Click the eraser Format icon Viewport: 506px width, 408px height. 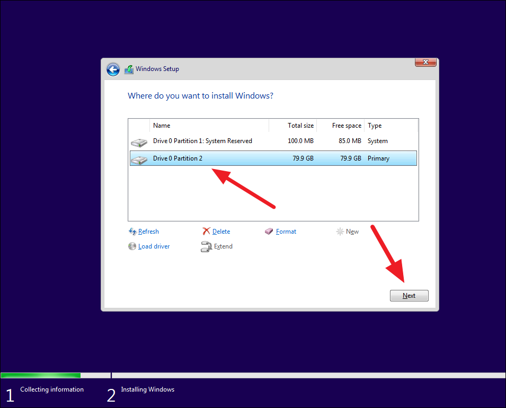[x=269, y=232]
